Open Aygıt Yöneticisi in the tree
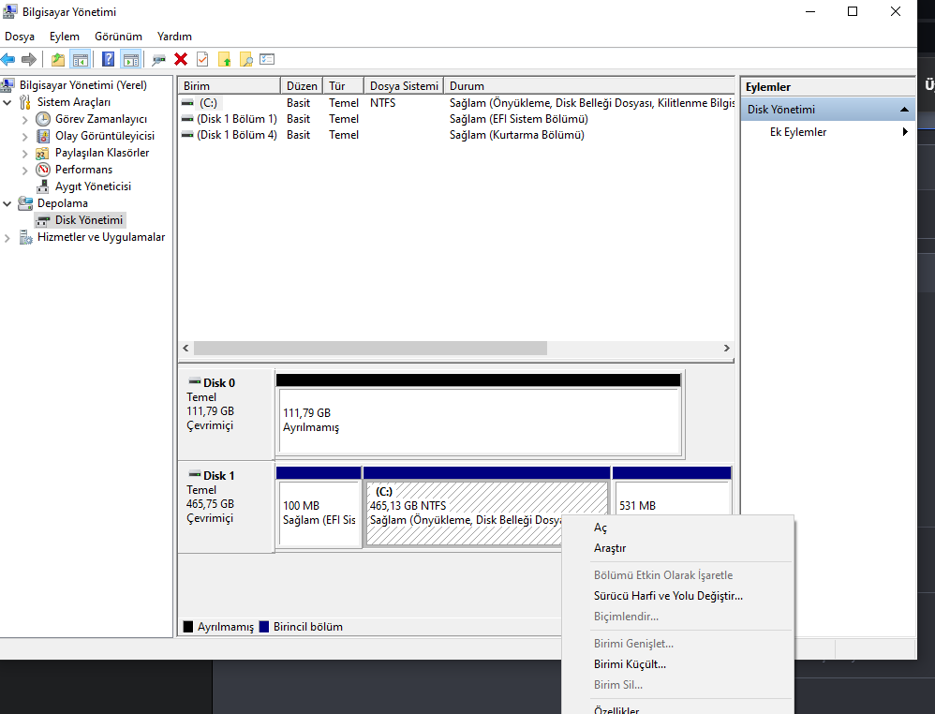The image size is (935, 714). coord(93,186)
